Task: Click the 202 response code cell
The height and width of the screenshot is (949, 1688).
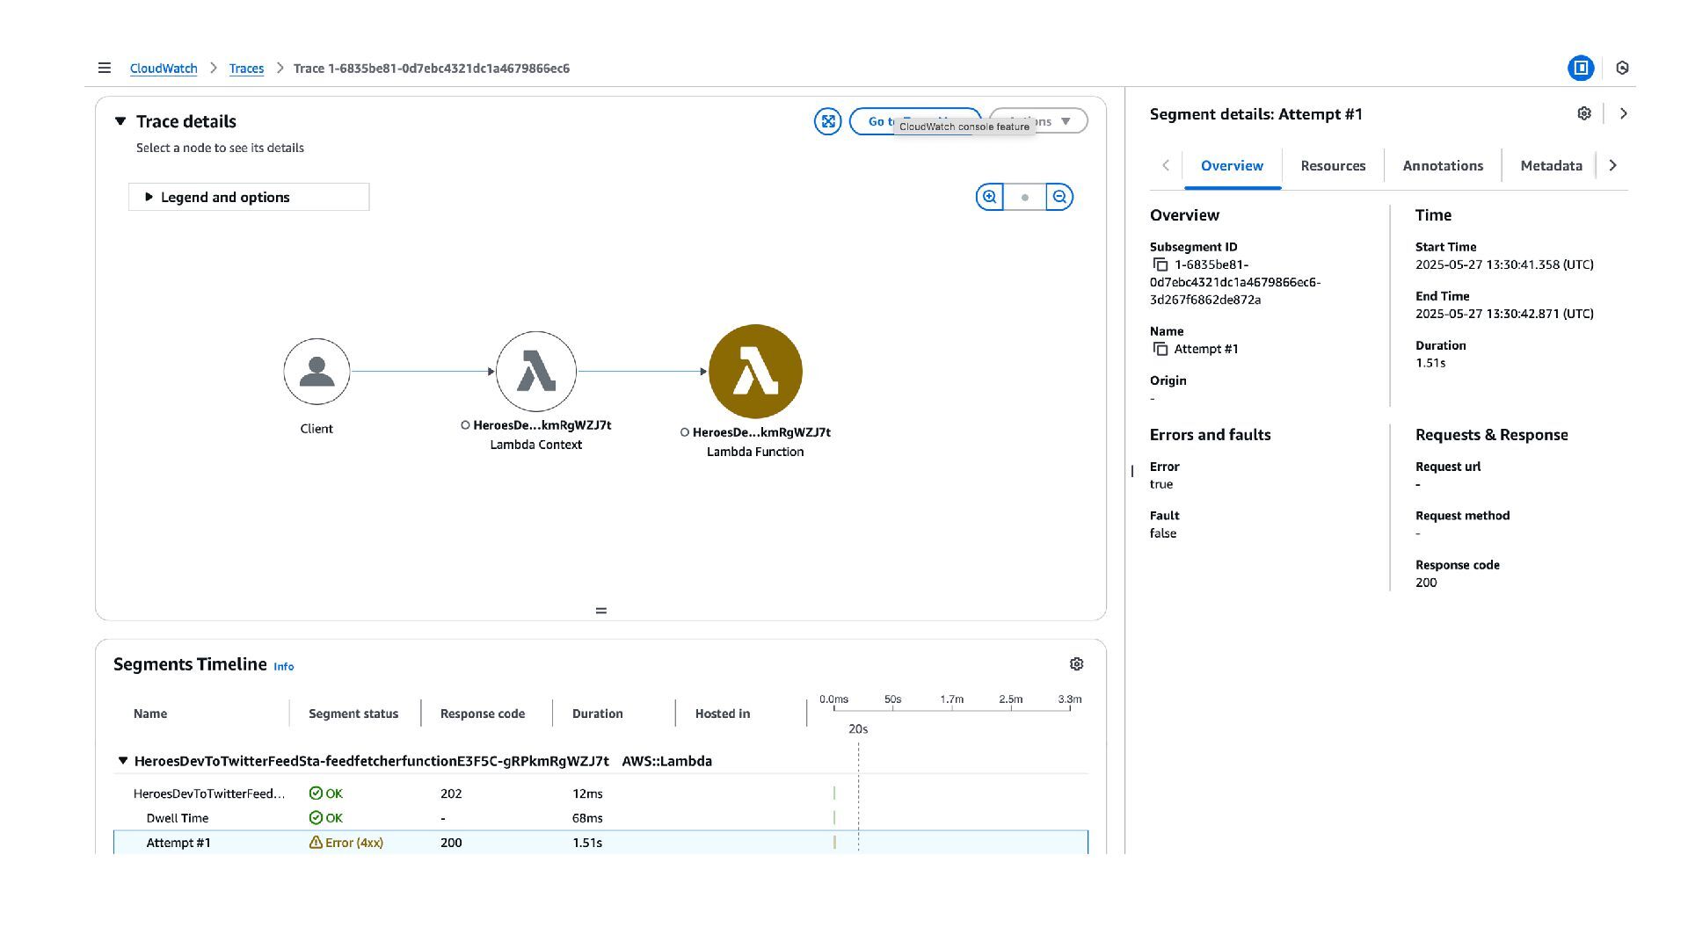Action: 451,793
